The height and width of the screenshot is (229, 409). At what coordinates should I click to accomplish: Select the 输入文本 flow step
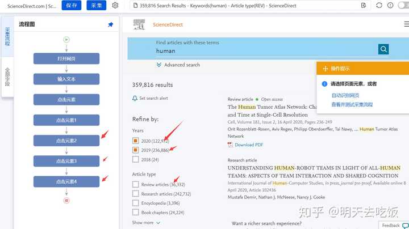click(x=66, y=79)
